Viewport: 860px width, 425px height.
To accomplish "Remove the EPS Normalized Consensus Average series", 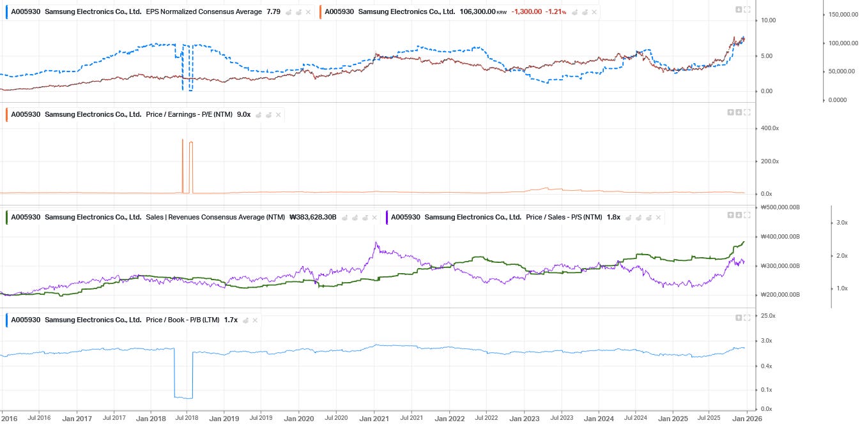I will pos(308,12).
